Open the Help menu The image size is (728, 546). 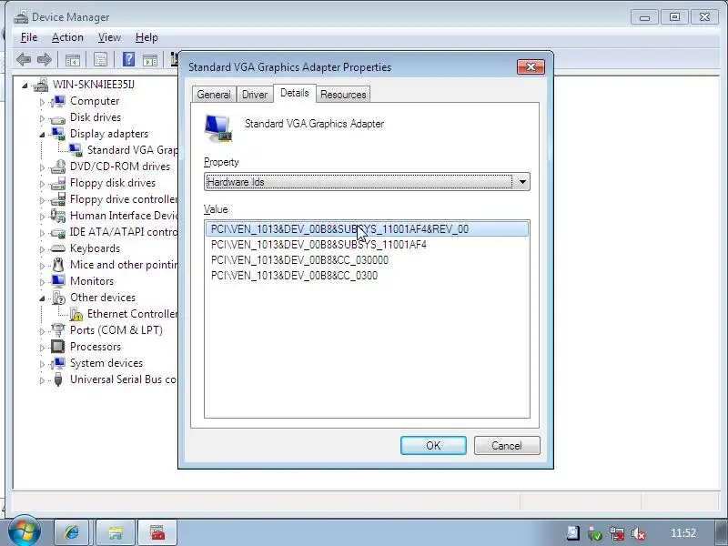coord(147,37)
